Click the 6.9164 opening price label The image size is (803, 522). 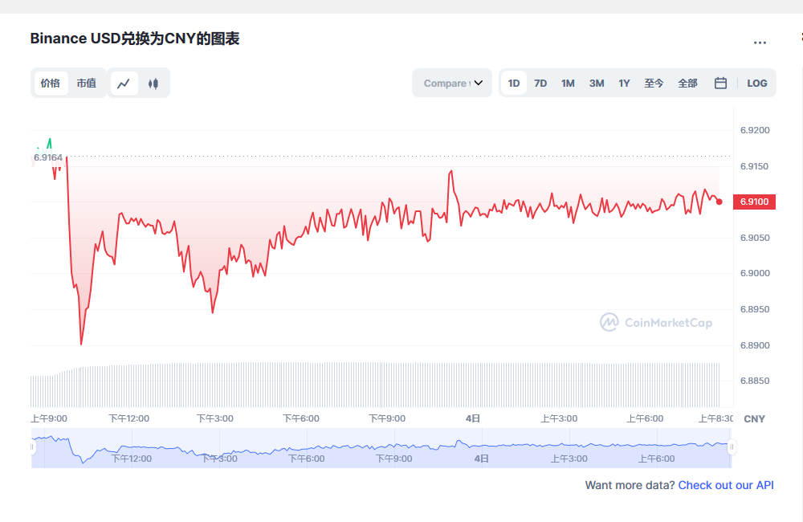pos(48,157)
